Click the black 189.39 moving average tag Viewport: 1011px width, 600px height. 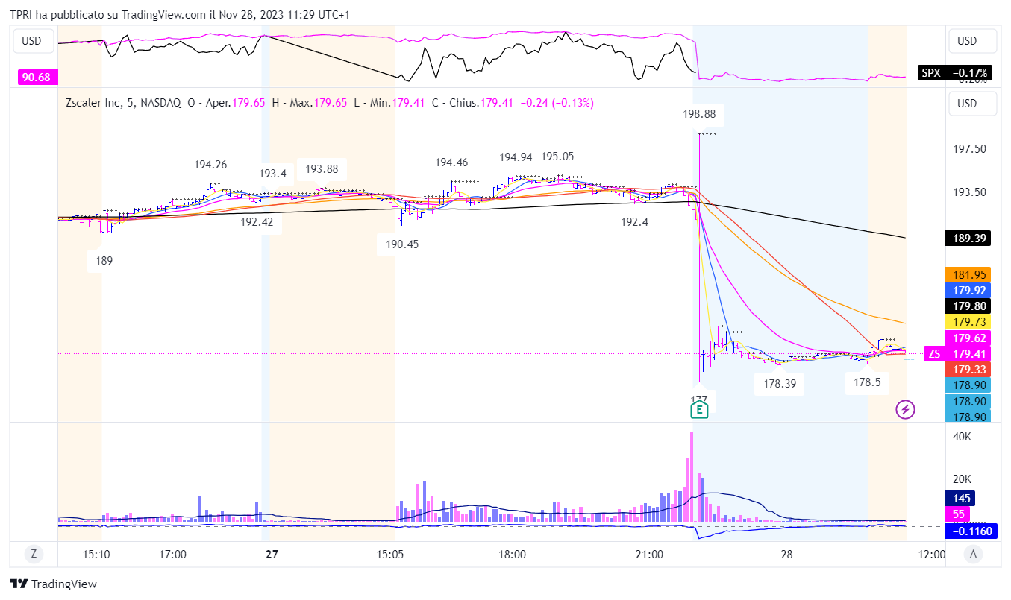[x=967, y=238]
